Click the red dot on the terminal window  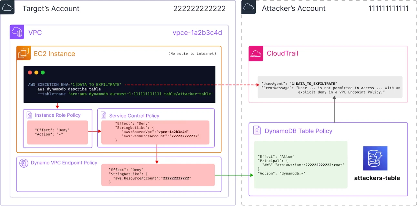(30, 72)
